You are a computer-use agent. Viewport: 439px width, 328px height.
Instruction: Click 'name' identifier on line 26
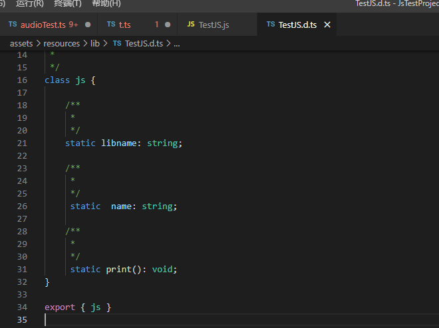point(121,206)
